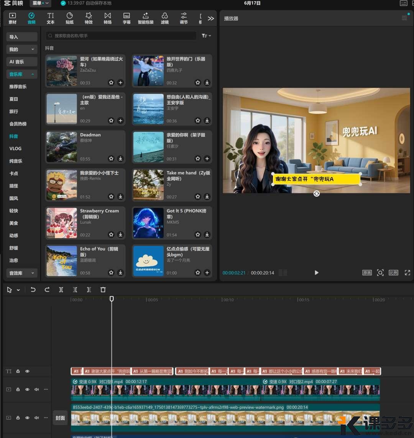This screenshot has width=414, height=438.
Task: Hide the 对口型 video track
Action: (27, 389)
